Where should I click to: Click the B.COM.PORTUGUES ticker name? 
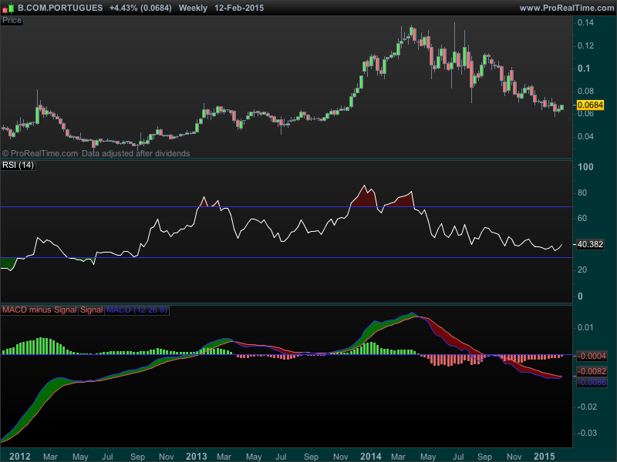pyautogui.click(x=60, y=7)
